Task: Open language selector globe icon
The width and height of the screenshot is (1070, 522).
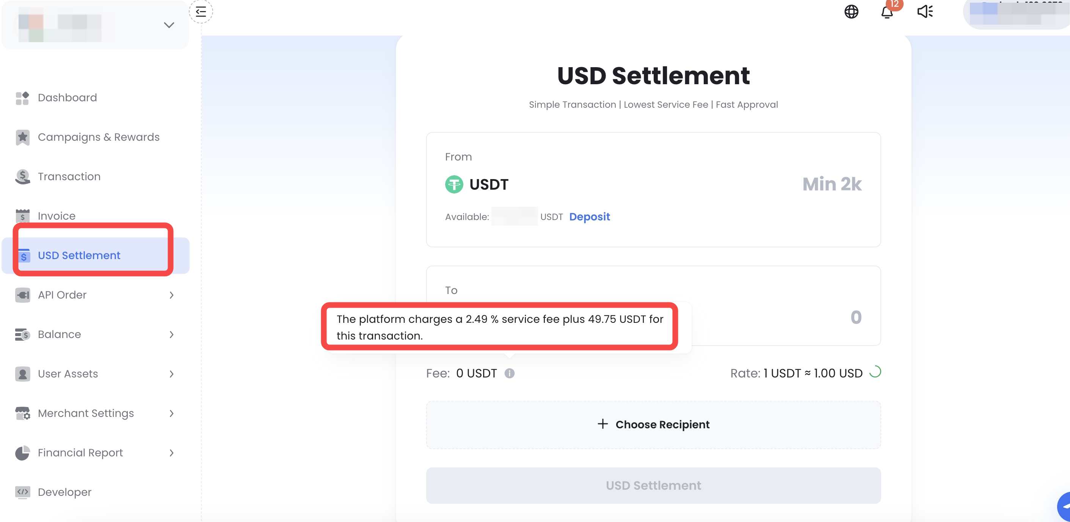Action: tap(851, 12)
